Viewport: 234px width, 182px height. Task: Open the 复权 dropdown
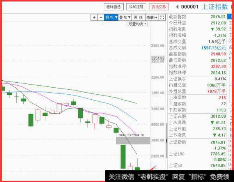coord(110,18)
